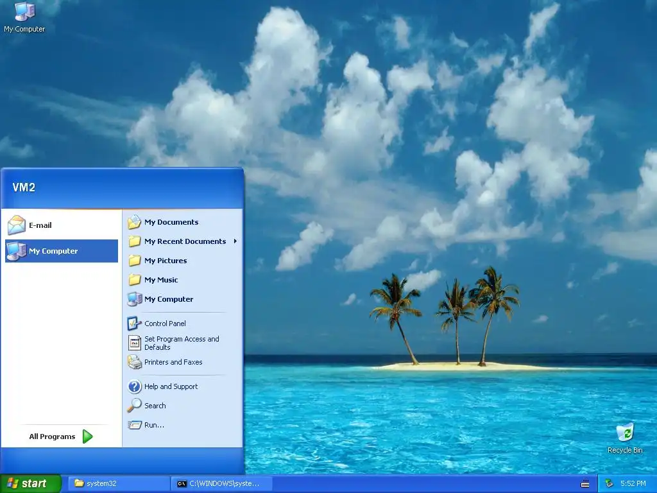Click the VM2 user name header
The width and height of the screenshot is (657, 493).
[24, 187]
